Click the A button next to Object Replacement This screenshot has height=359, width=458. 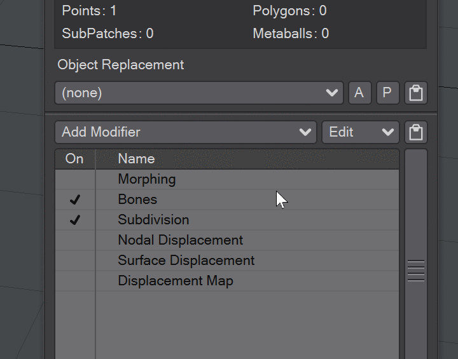360,93
